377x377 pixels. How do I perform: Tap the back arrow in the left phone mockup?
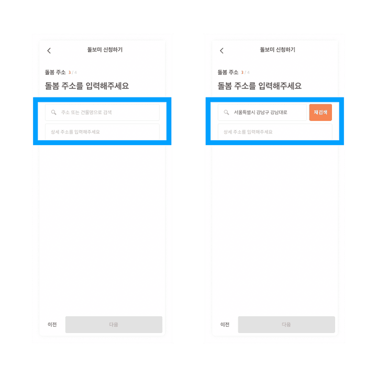tap(49, 50)
